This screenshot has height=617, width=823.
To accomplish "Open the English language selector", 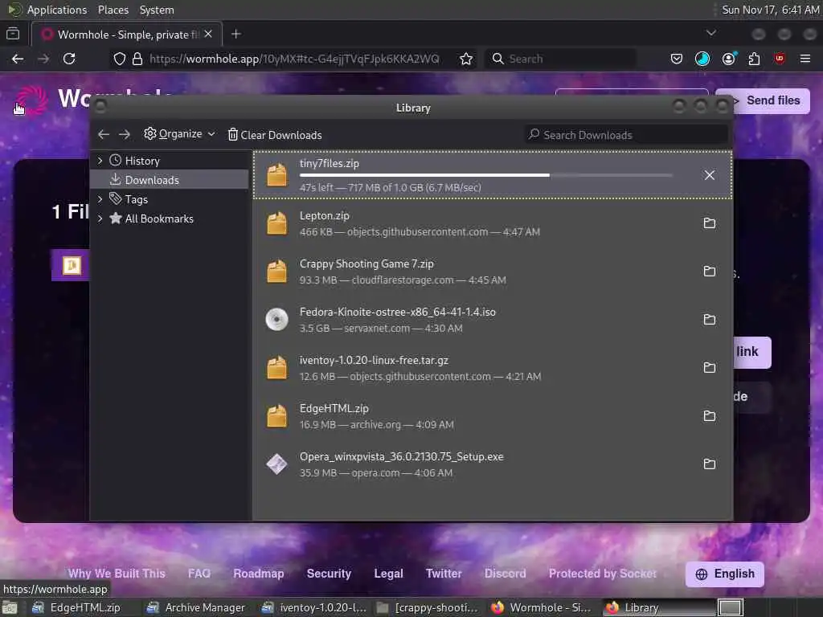I will pos(725,574).
